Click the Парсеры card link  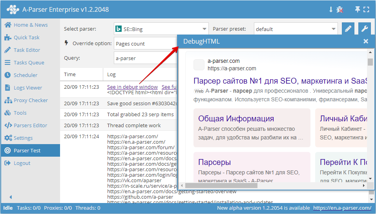[214, 162]
